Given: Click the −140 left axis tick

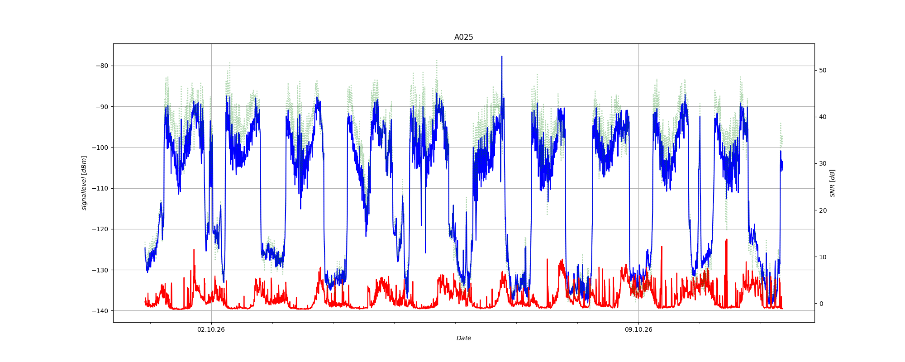Looking at the screenshot, I should click(100, 311).
